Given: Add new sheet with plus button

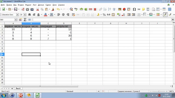Looking at the screenshot, I should 12,88.
